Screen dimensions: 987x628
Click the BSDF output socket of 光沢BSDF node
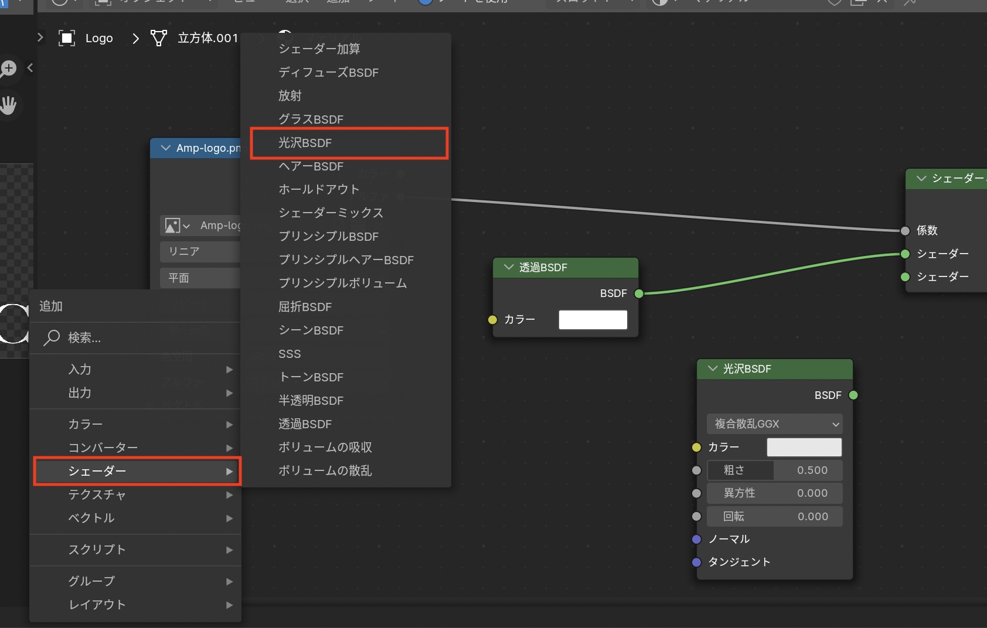tap(853, 395)
